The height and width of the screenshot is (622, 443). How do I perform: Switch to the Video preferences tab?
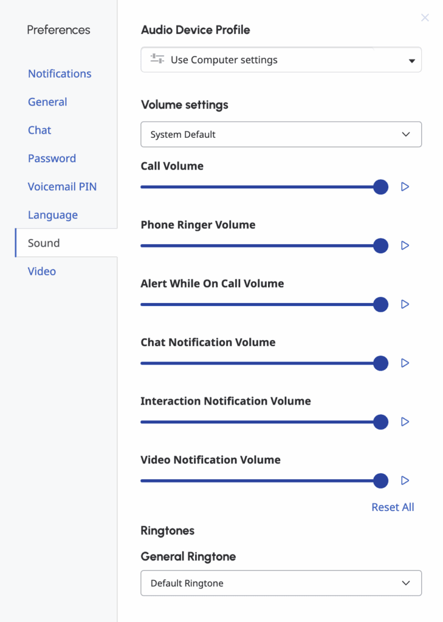41,271
